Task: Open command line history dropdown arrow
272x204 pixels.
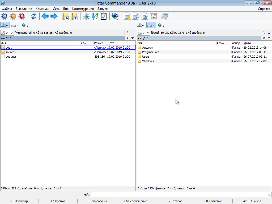Action: (x=269, y=195)
